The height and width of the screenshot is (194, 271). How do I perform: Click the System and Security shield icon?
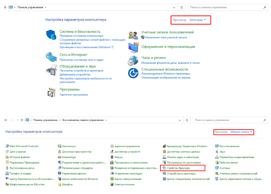point(51,35)
